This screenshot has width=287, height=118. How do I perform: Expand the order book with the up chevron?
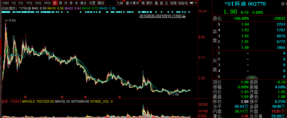click(252, 77)
